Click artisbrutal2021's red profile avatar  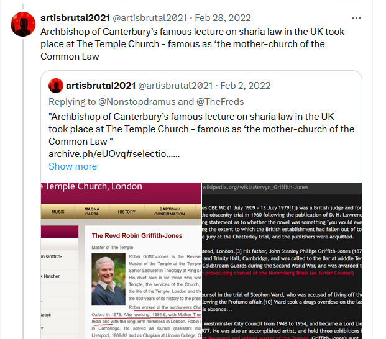pos(23,24)
